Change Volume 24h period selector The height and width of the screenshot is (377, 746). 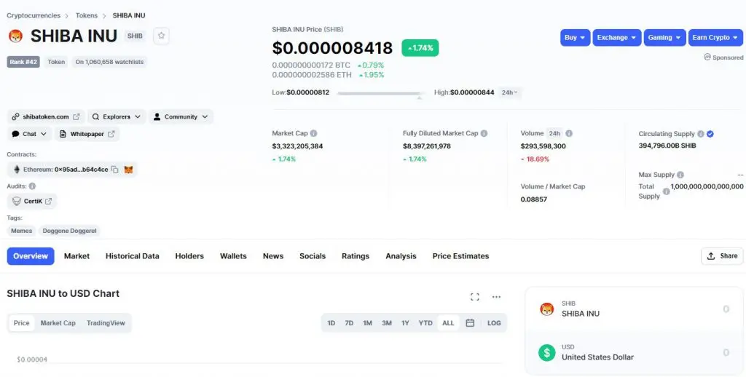554,134
